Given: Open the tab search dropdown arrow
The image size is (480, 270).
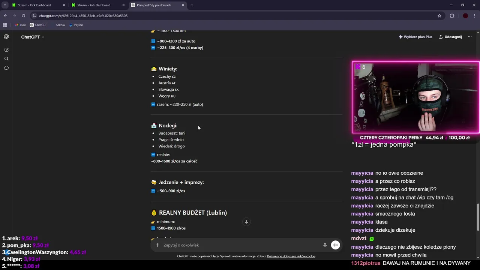Looking at the screenshot, I should tap(4, 5).
